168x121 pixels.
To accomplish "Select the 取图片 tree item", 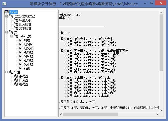I will [x=28, y=44].
